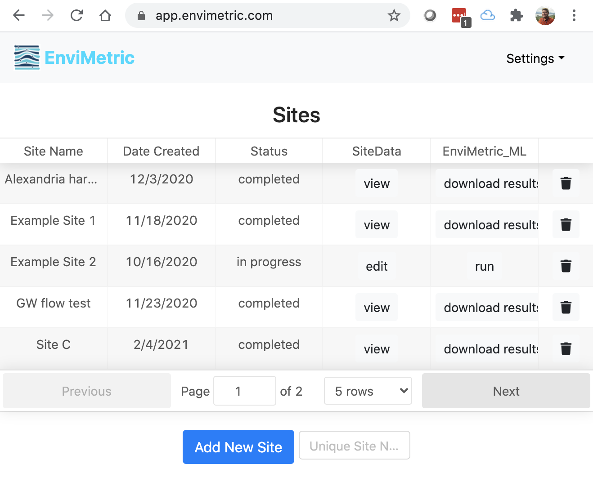Go to the Next page of sites
Image resolution: width=593 pixels, height=482 pixels.
click(x=506, y=391)
